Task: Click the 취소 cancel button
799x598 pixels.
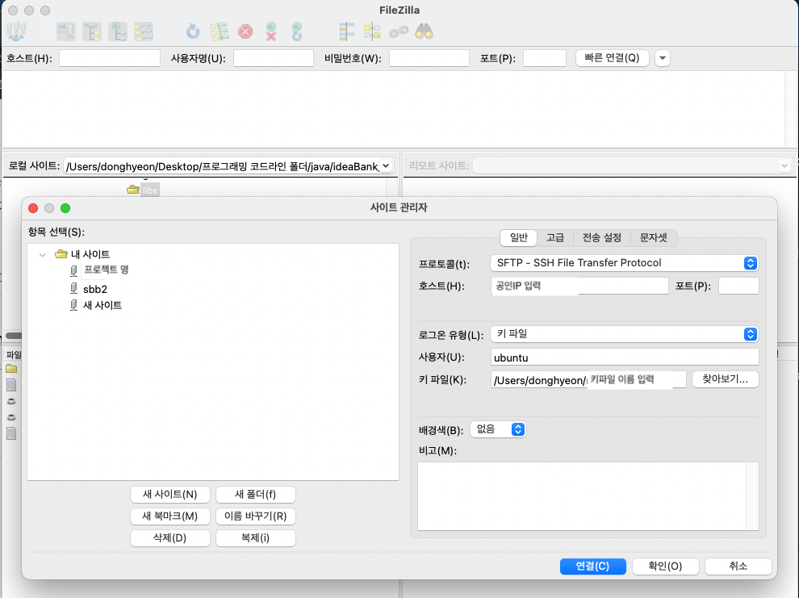Action: tap(738, 566)
